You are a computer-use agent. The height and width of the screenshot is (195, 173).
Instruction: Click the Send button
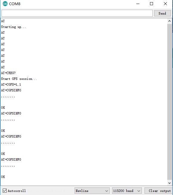(x=162, y=13)
